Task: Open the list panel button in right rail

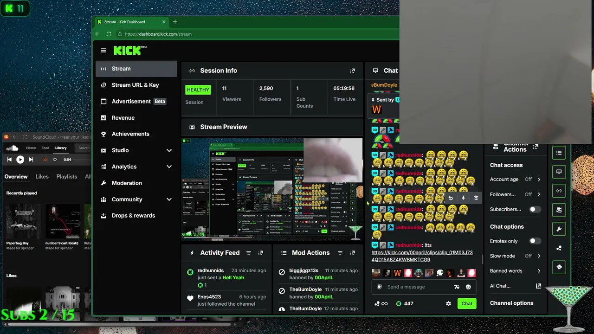Action: tap(559, 153)
